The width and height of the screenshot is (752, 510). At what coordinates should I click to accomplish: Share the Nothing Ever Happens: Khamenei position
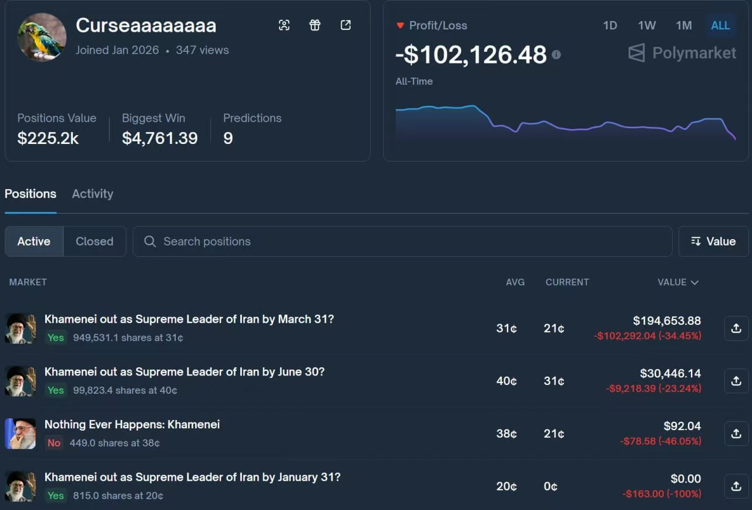tap(736, 434)
